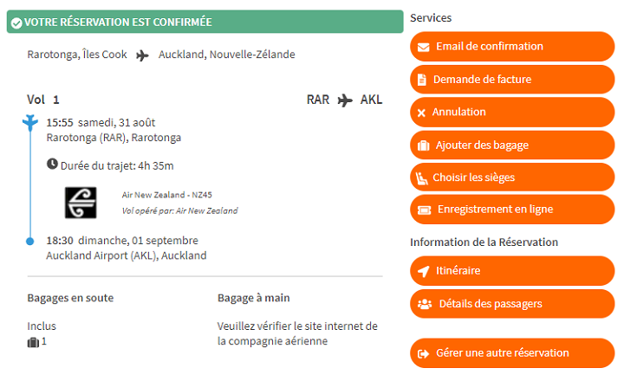624x381 pixels.
Task: Click the envelope icon for Email de confirmation
Action: pos(423,47)
